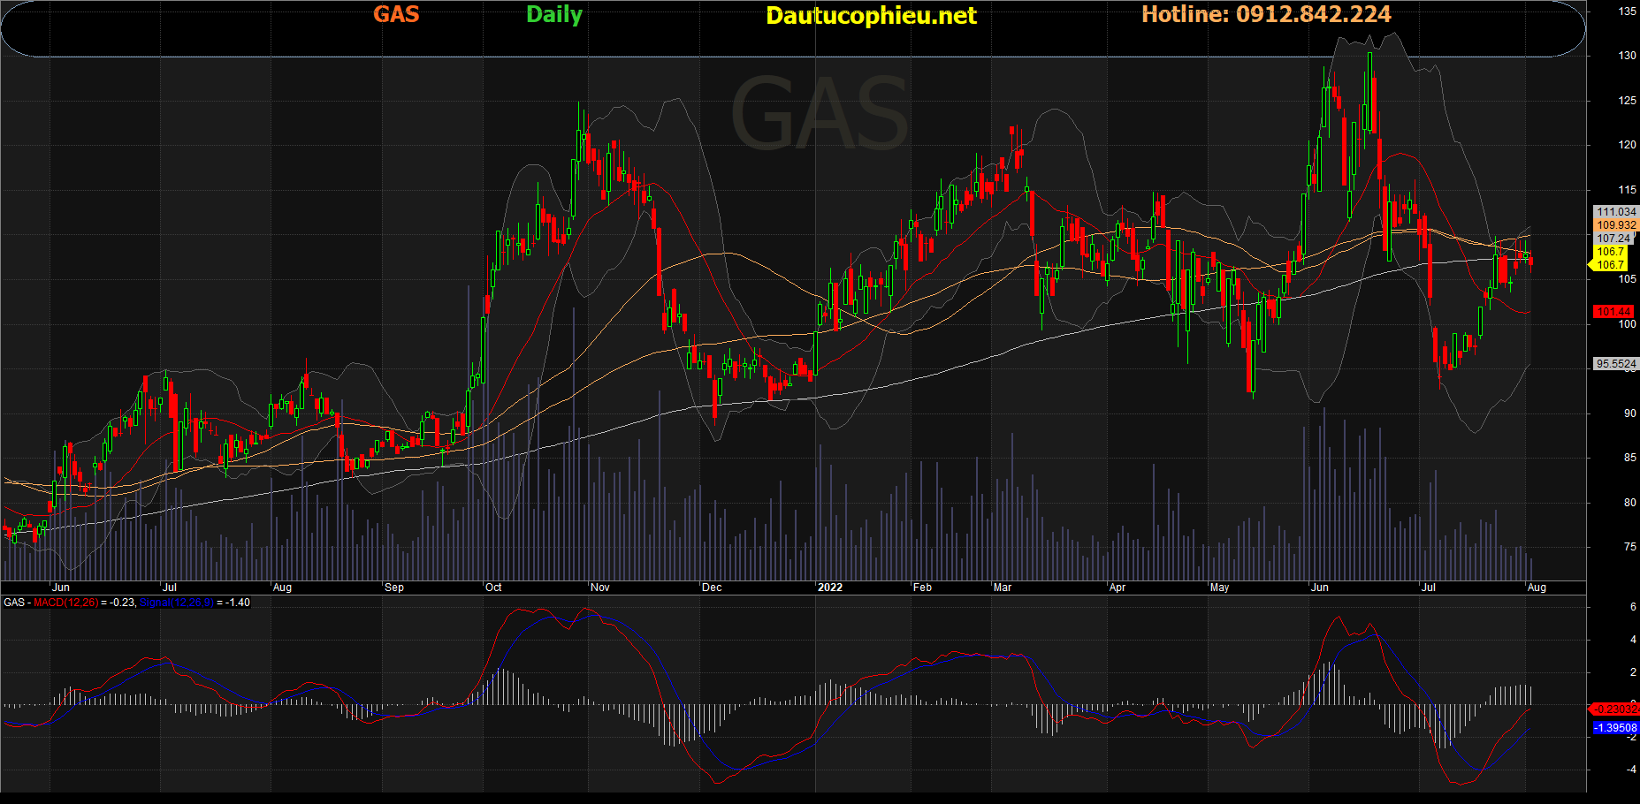Click the 107.24 gray price tag
This screenshot has width=1640, height=804.
[x=1613, y=239]
